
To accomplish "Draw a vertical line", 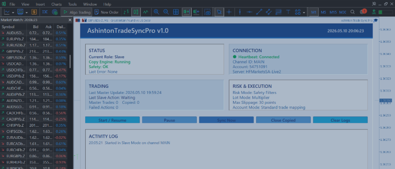I will (240, 12).
